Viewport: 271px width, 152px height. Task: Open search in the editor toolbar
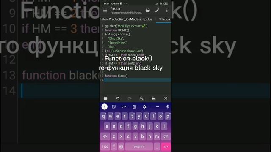pyautogui.click(x=141, y=98)
